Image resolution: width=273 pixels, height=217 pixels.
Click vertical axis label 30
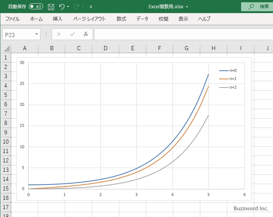point(22,62)
